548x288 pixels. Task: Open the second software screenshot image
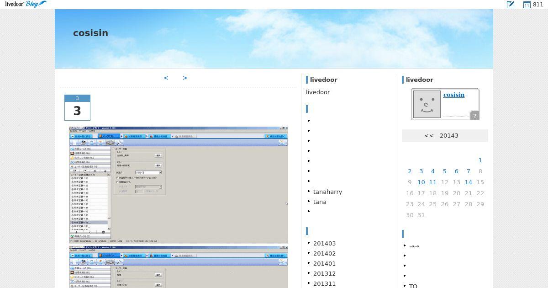pos(179,267)
